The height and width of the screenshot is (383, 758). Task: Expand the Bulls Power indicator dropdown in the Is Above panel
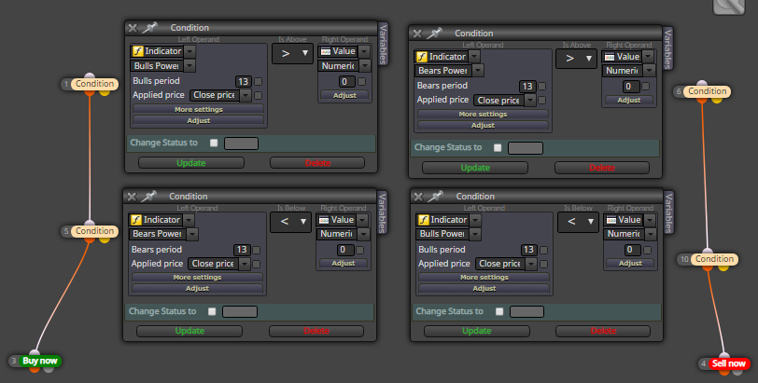point(189,65)
